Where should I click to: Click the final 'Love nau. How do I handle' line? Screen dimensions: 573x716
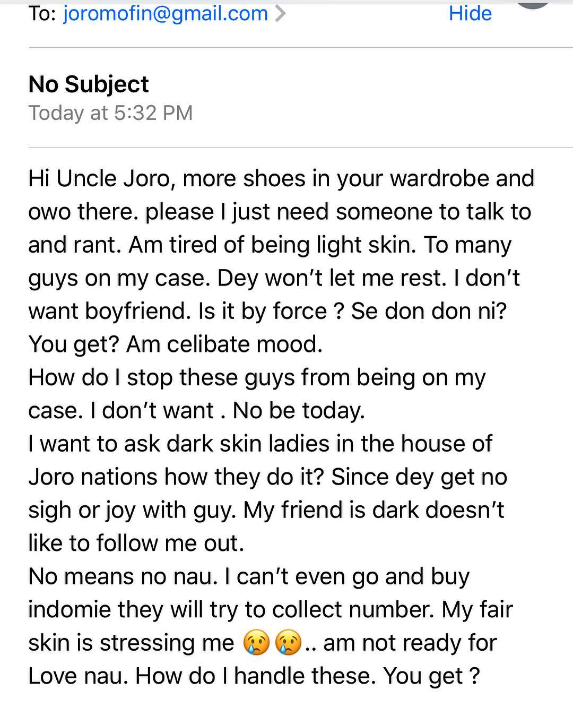[x=254, y=676]
